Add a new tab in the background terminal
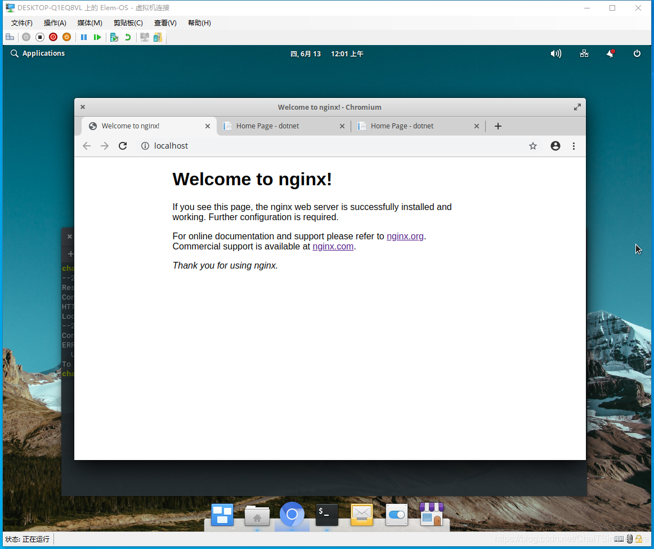Image resolution: width=654 pixels, height=549 pixels. pyautogui.click(x=70, y=253)
